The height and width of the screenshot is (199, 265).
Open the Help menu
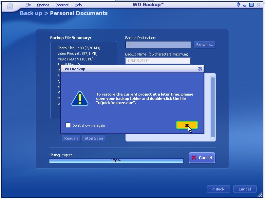pyautogui.click(x=78, y=5)
